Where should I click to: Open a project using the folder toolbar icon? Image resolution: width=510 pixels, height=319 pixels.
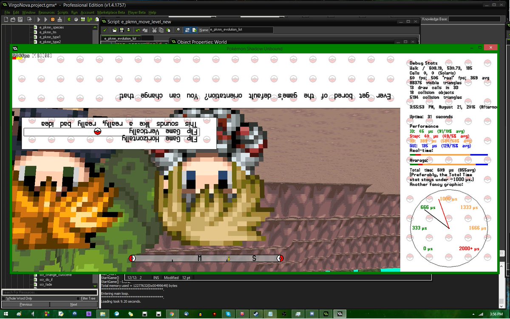pos(13,19)
